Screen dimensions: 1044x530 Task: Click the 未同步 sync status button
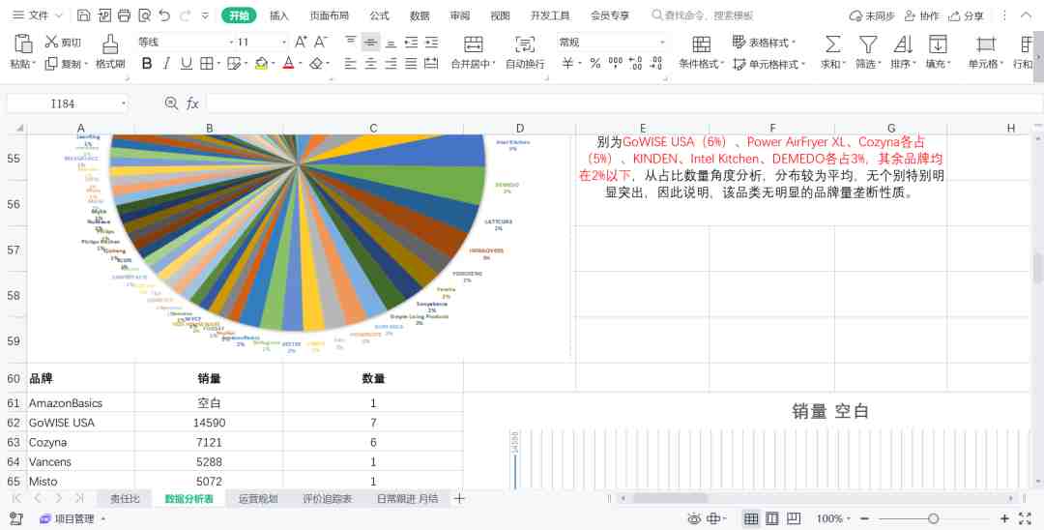pos(872,15)
